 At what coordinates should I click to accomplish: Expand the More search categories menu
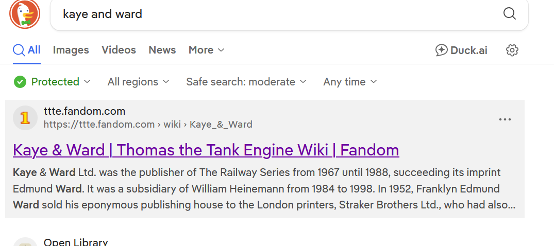coord(206,50)
